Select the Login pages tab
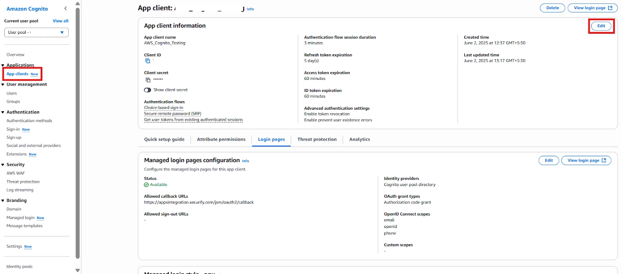Viewport: 621px width, 274px height. (271, 140)
